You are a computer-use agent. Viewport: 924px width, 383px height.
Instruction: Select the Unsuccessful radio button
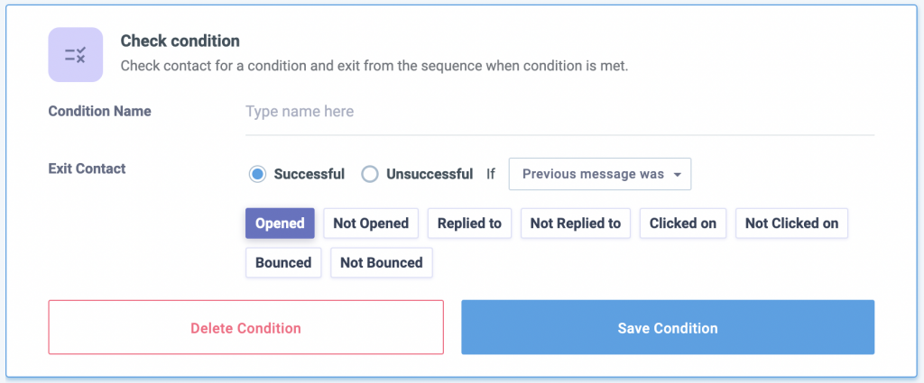coord(369,174)
